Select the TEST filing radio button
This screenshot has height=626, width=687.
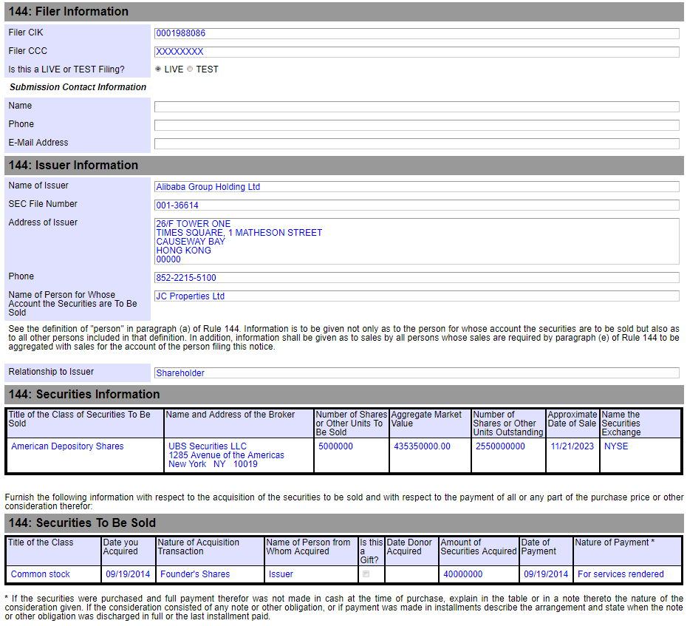tap(190, 69)
